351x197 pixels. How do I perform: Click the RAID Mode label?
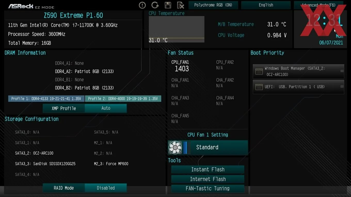(x=64, y=188)
